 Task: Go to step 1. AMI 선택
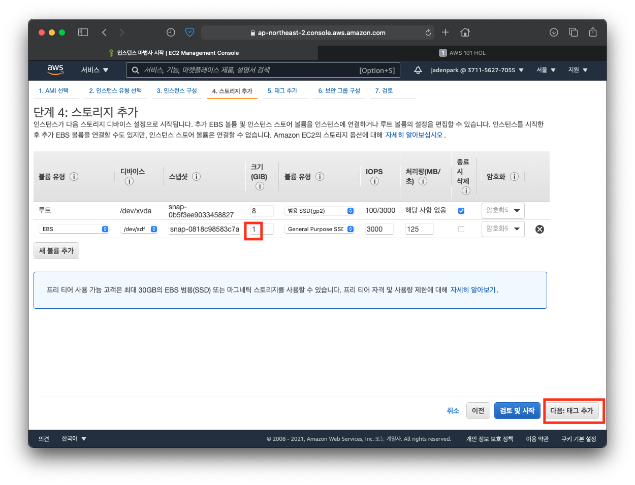click(53, 90)
